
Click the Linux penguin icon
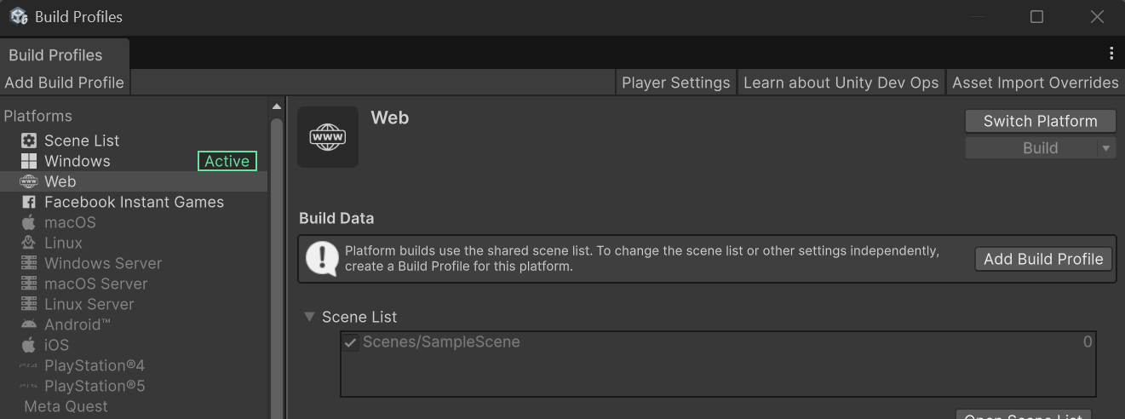tap(29, 243)
